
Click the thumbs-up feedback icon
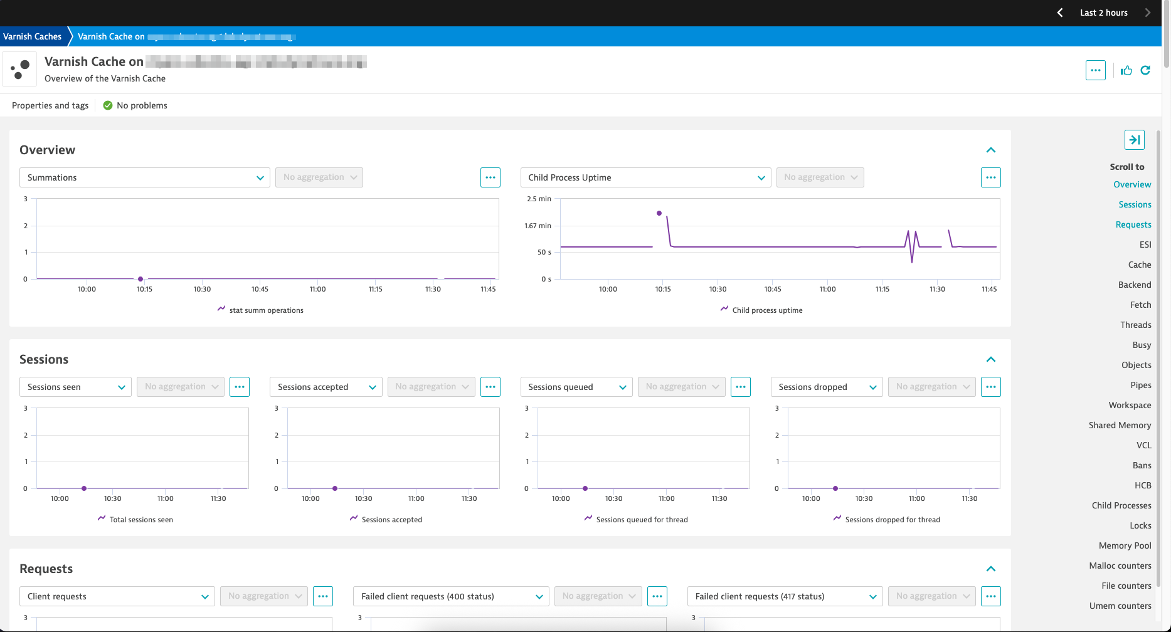click(x=1126, y=70)
